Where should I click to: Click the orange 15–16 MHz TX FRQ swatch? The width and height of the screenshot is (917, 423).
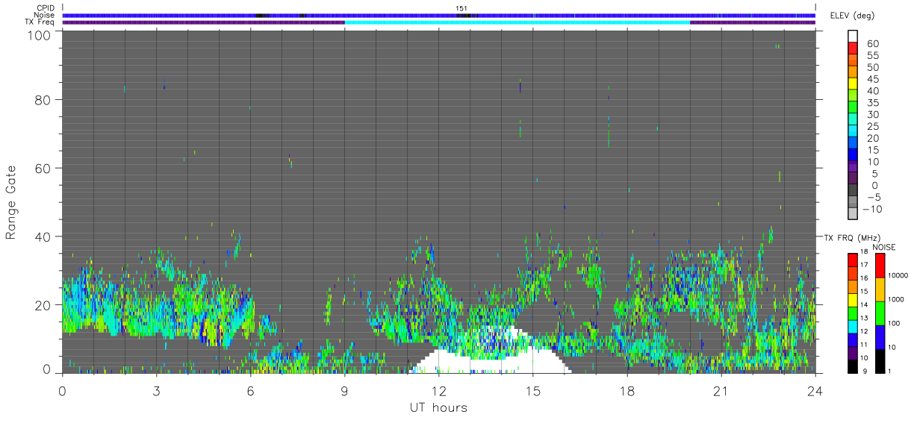[x=853, y=286]
